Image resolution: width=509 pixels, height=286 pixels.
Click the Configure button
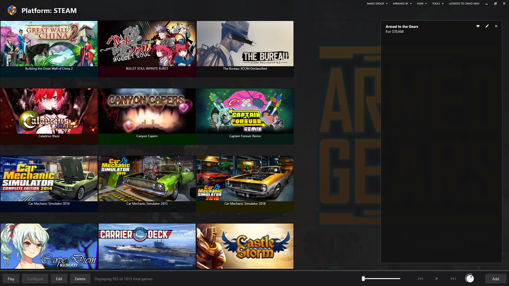point(35,279)
